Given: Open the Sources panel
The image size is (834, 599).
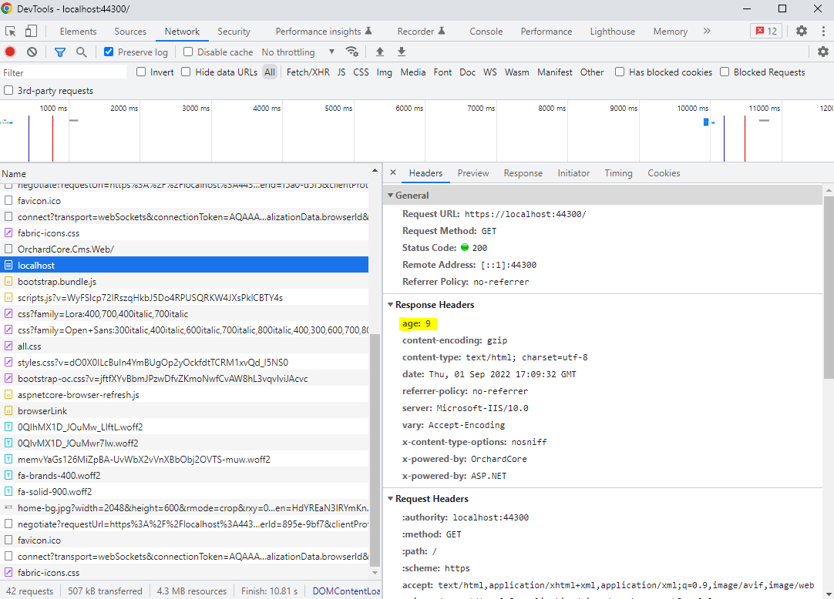Looking at the screenshot, I should point(130,32).
